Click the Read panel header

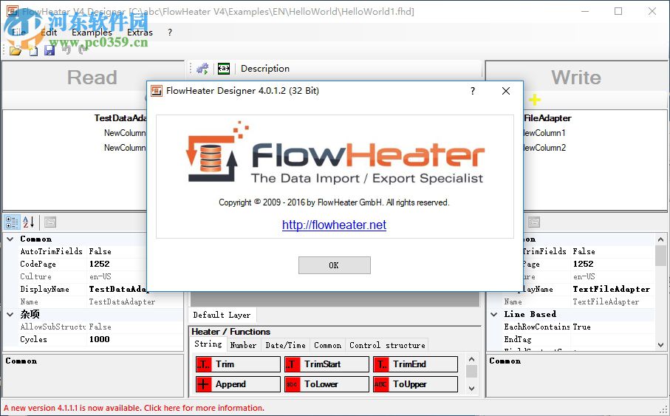coord(92,78)
